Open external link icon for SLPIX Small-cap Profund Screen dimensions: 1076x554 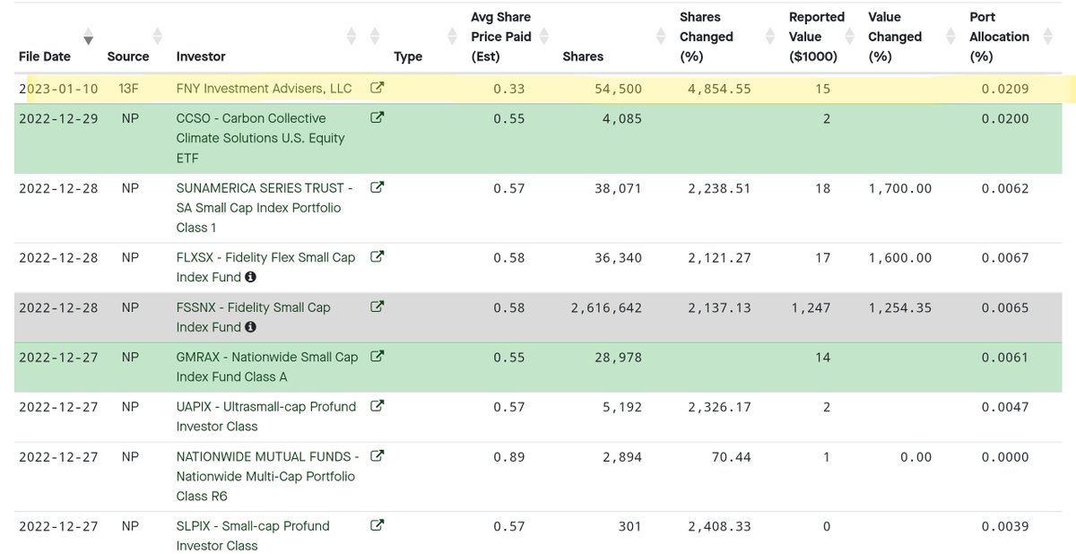point(377,525)
